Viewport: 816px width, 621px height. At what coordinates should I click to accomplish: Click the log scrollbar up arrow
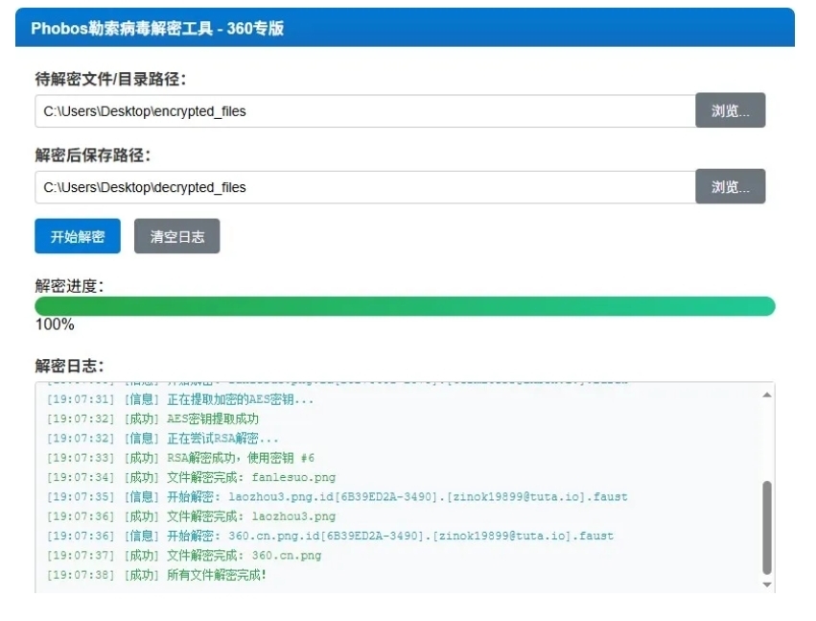766,394
